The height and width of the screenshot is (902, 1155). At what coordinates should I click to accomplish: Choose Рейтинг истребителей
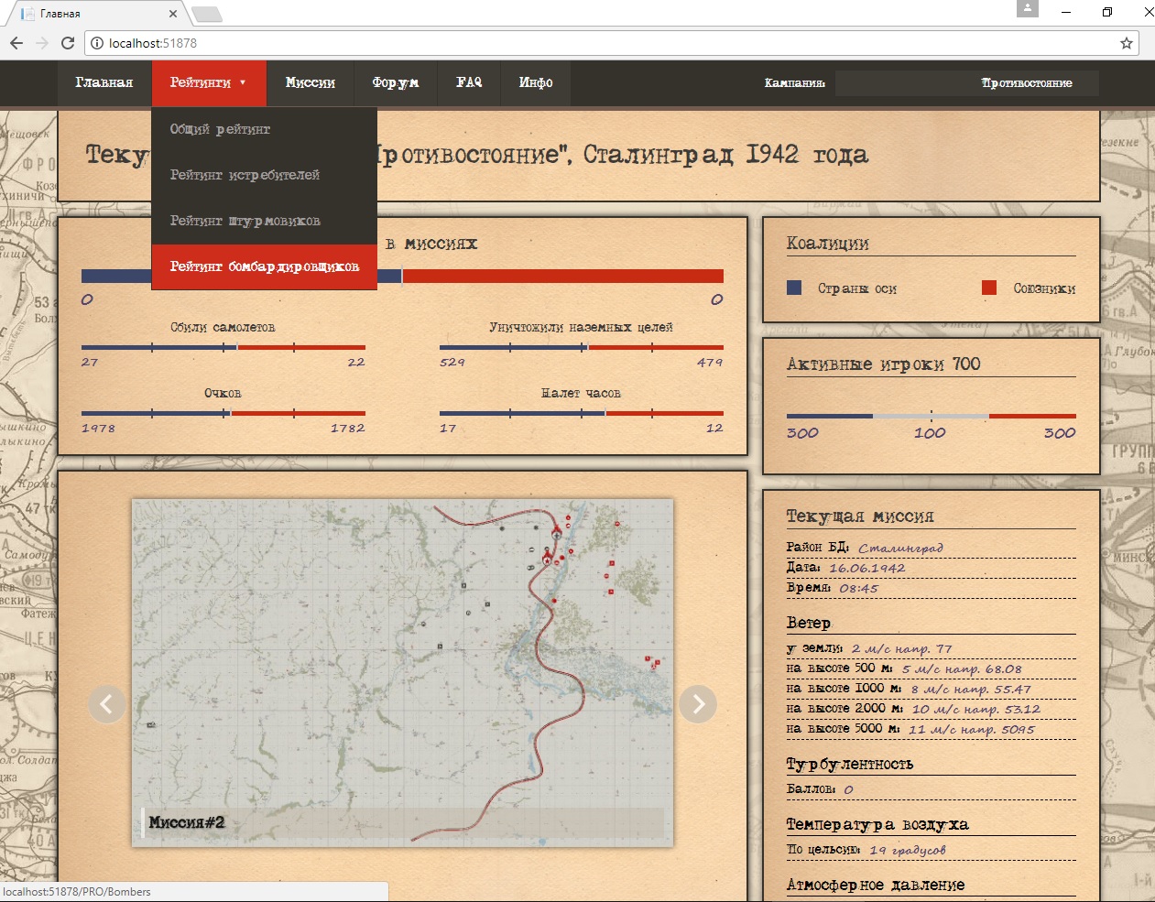[264, 176]
